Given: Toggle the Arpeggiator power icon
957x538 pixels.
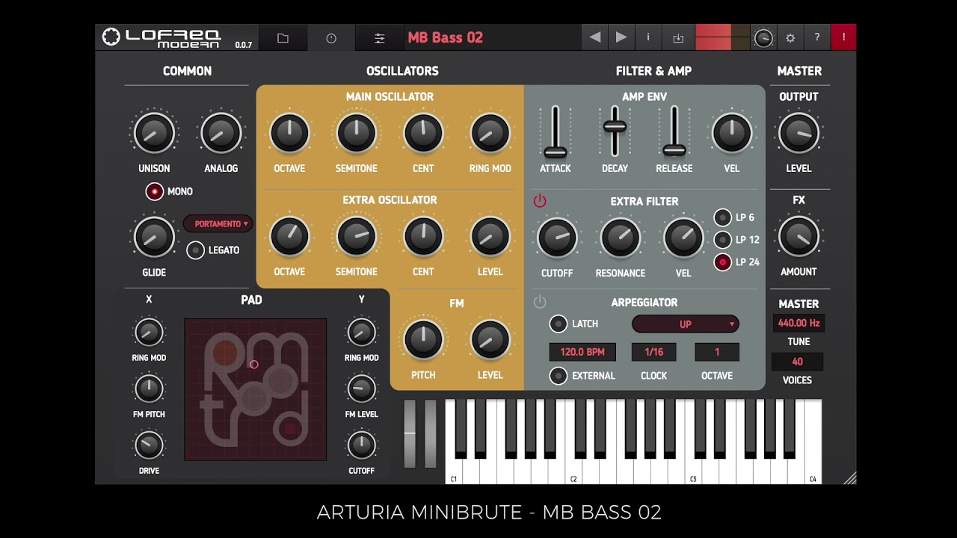Looking at the screenshot, I should point(540,302).
